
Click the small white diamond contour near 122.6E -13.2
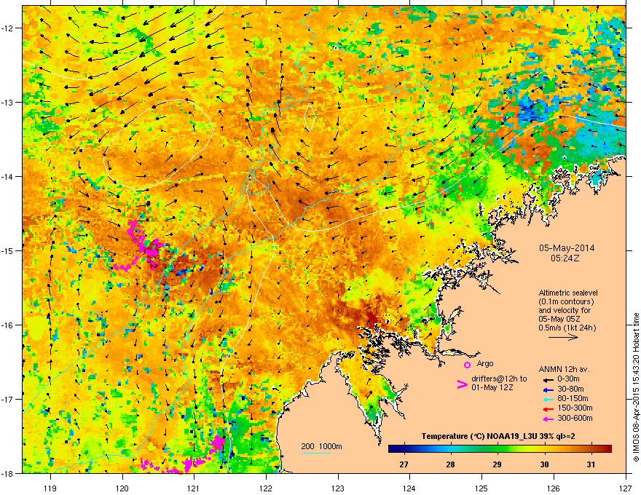click(310, 117)
